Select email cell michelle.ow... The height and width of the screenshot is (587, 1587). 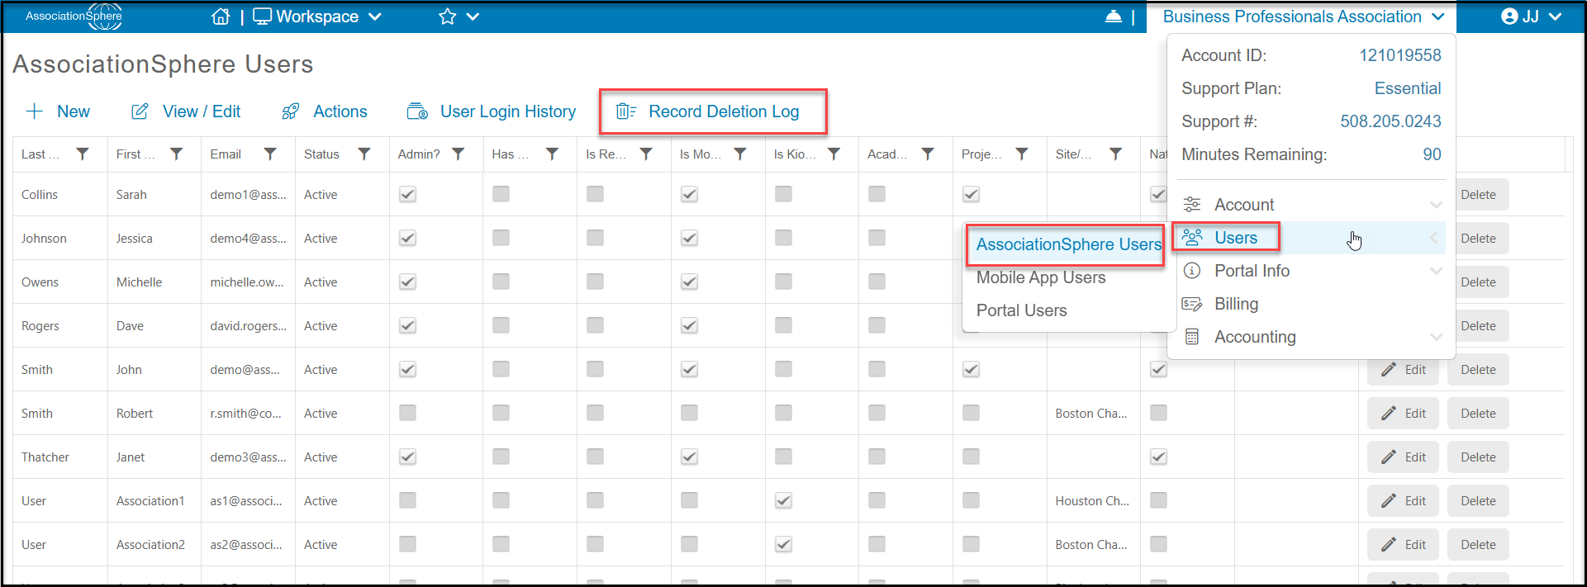(248, 282)
